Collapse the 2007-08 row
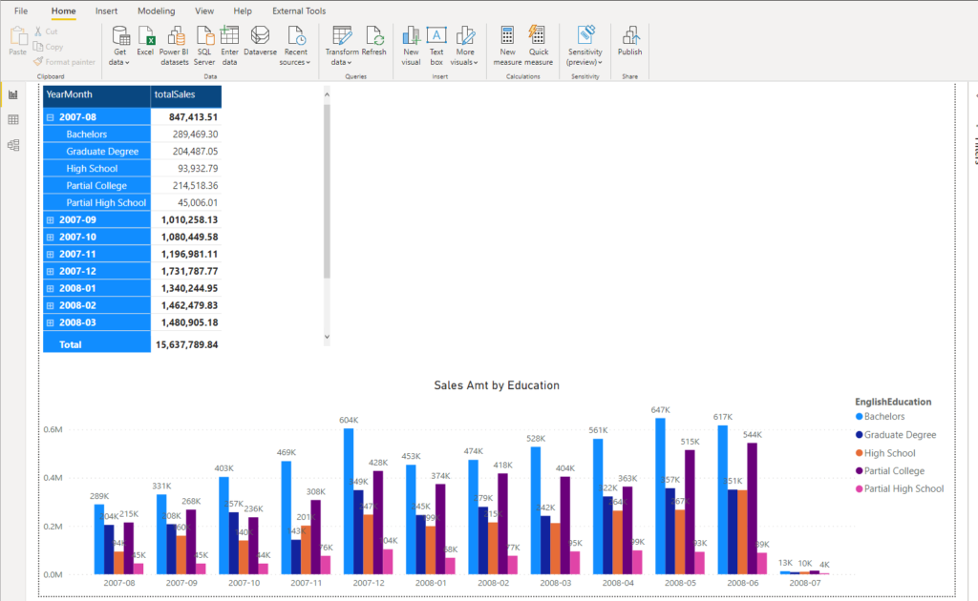The height and width of the screenshot is (601, 978). click(51, 117)
